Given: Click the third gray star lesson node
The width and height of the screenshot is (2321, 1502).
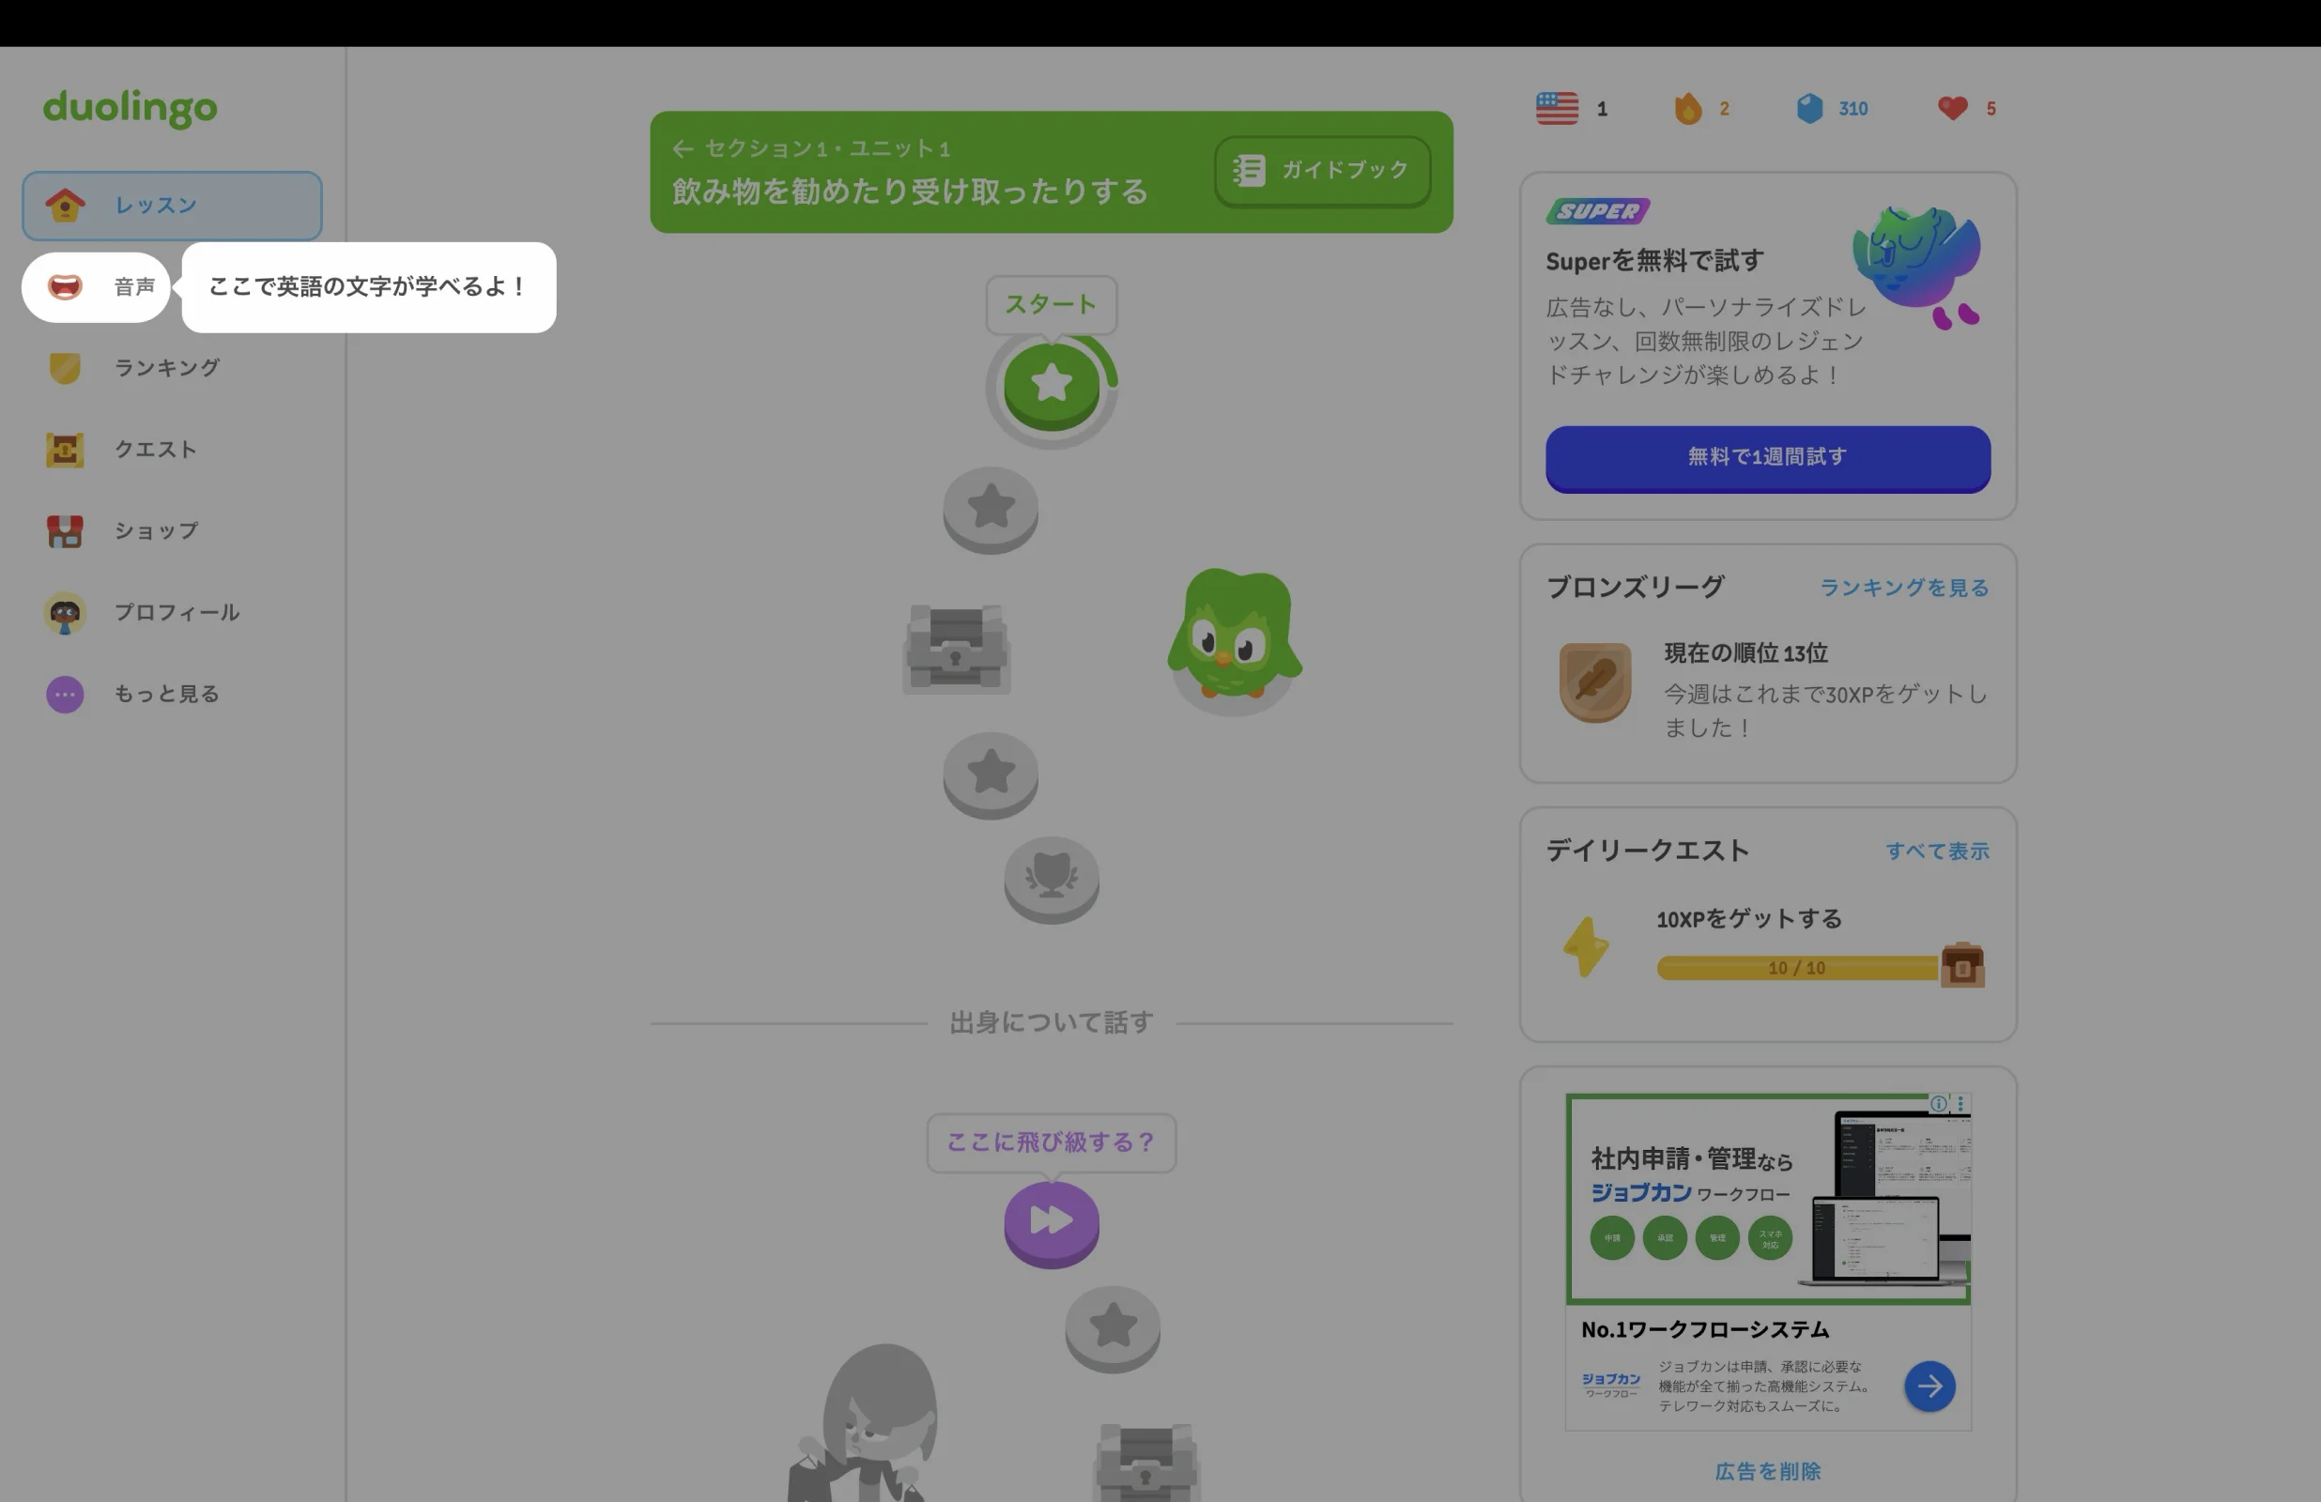Looking at the screenshot, I should pos(990,775).
